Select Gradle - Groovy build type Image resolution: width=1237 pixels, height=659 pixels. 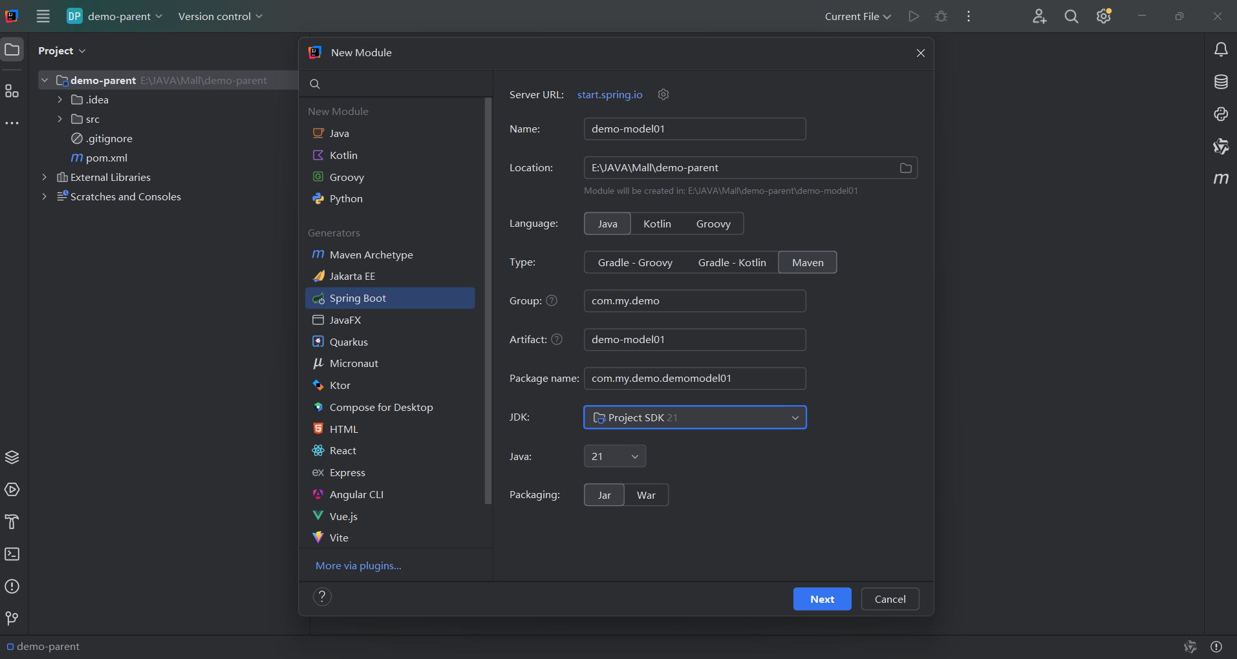tap(635, 262)
